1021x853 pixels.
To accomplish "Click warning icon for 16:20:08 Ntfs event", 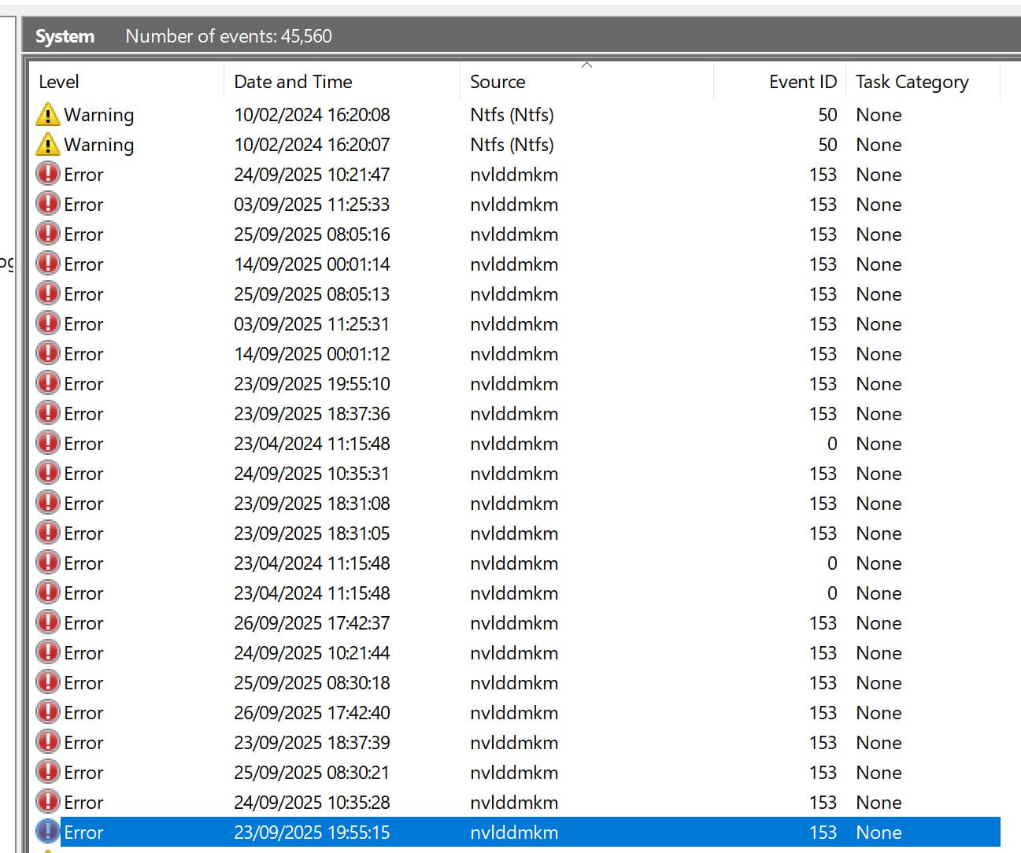I will pos(48,115).
